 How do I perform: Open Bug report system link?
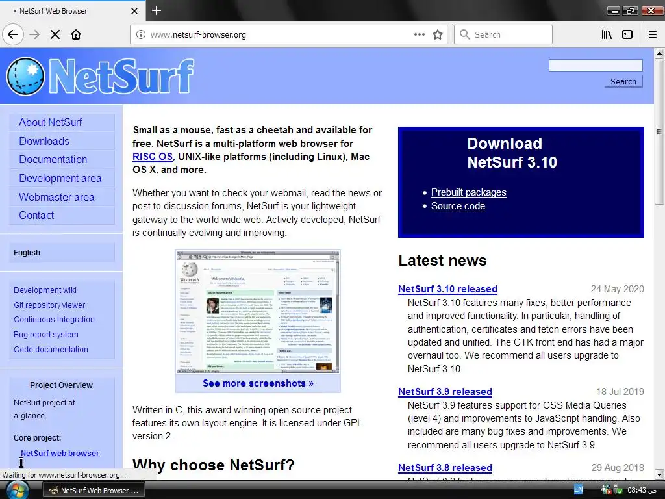pyautogui.click(x=46, y=335)
